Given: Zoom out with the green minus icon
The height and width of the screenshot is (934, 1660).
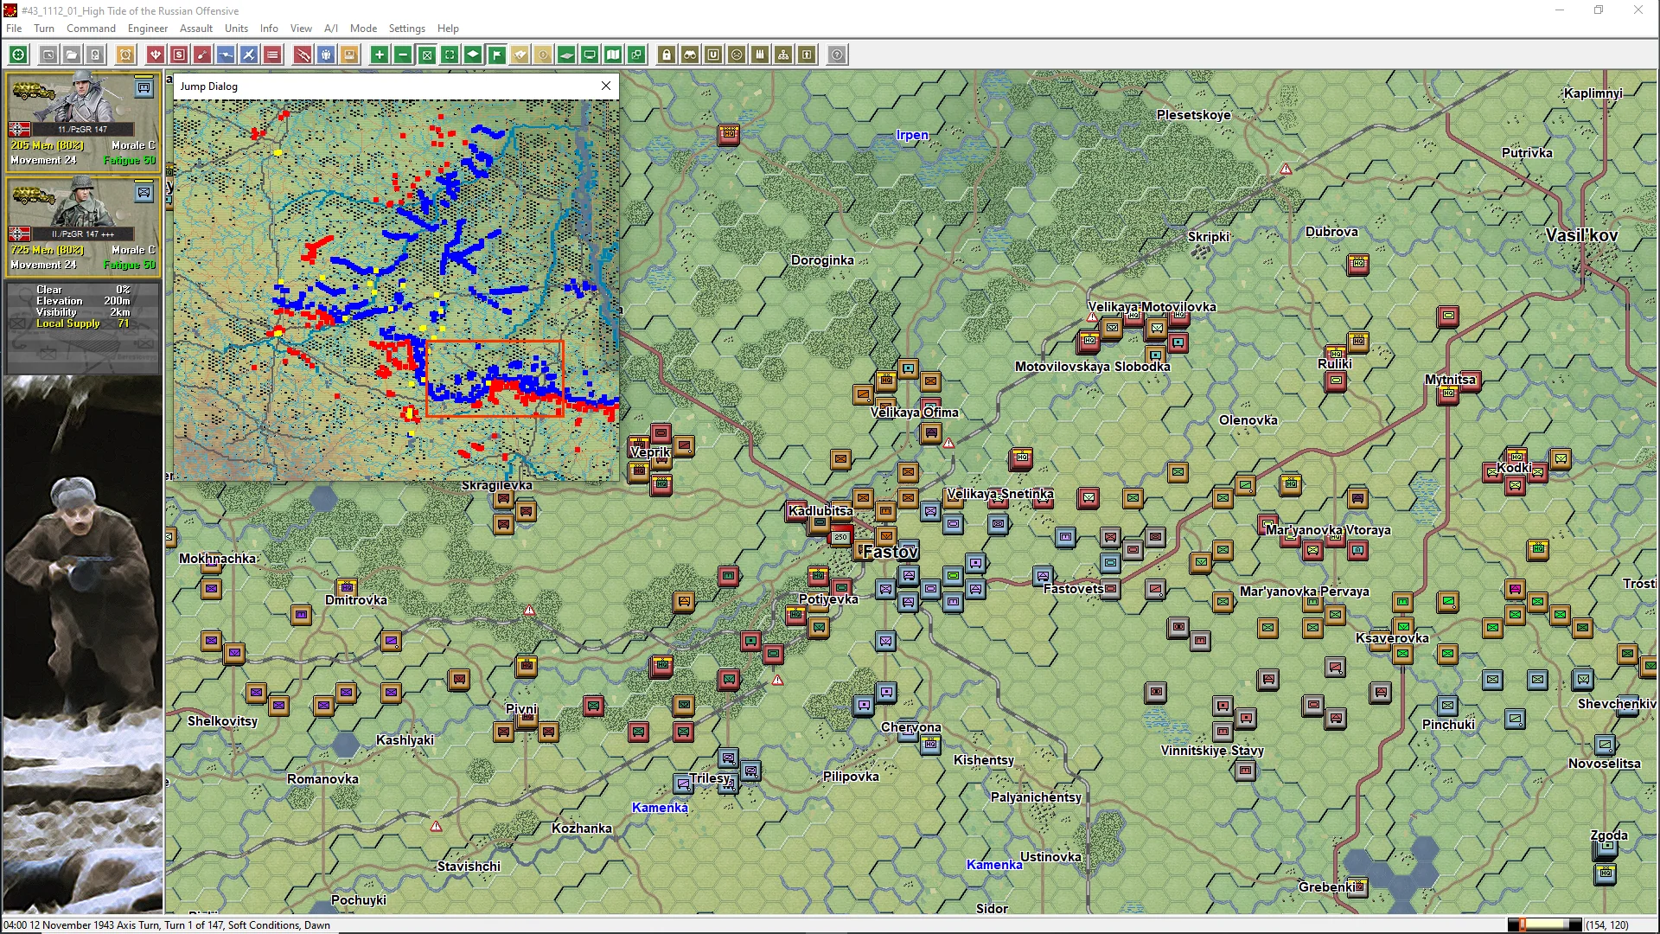Looking at the screenshot, I should (403, 55).
